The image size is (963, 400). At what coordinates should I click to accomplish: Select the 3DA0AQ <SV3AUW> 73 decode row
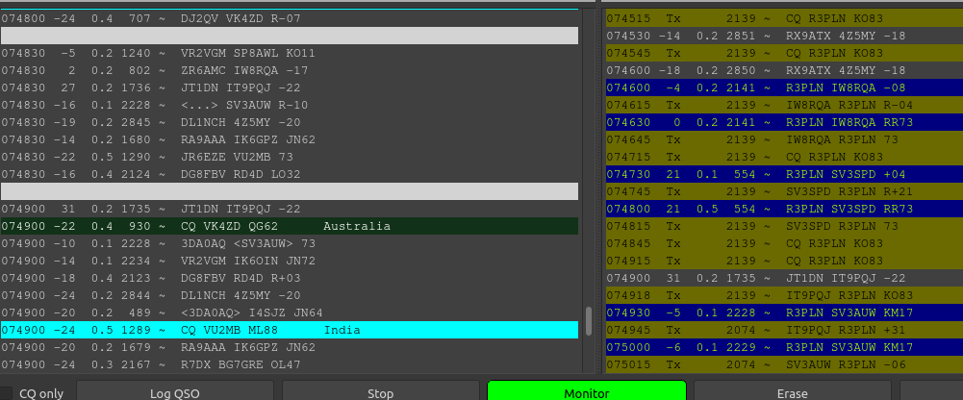pyautogui.click(x=290, y=243)
